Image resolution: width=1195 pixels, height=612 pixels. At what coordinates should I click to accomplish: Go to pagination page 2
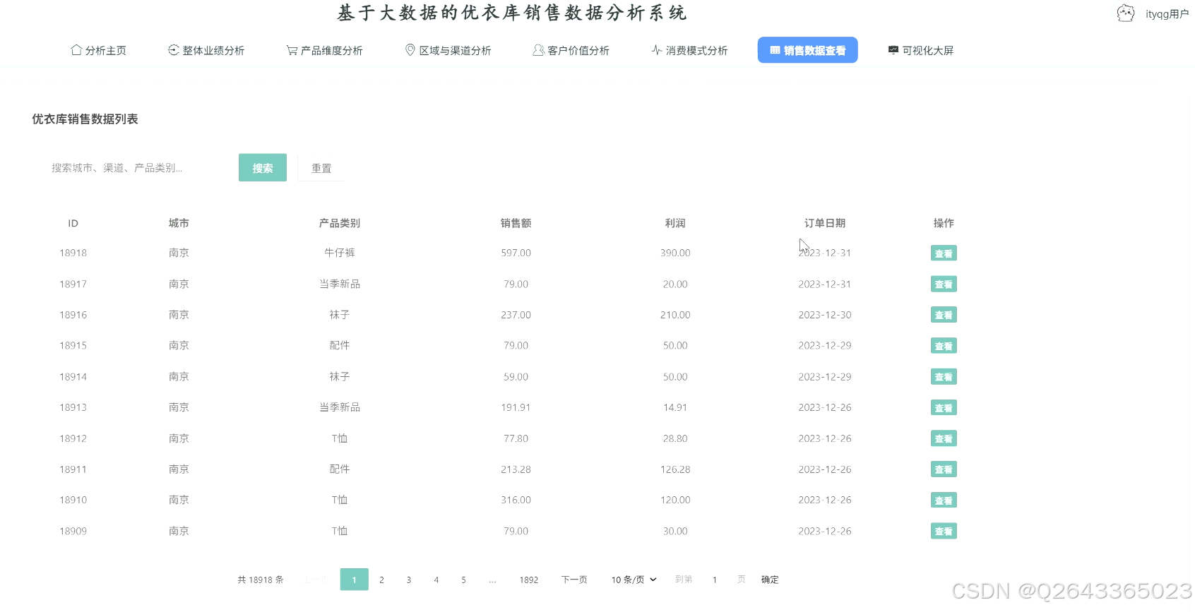pyautogui.click(x=381, y=580)
